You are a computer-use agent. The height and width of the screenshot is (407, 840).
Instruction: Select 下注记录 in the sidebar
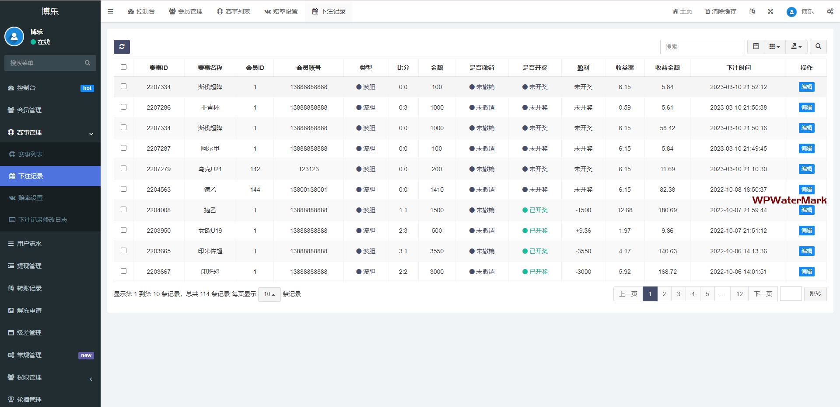(50, 176)
